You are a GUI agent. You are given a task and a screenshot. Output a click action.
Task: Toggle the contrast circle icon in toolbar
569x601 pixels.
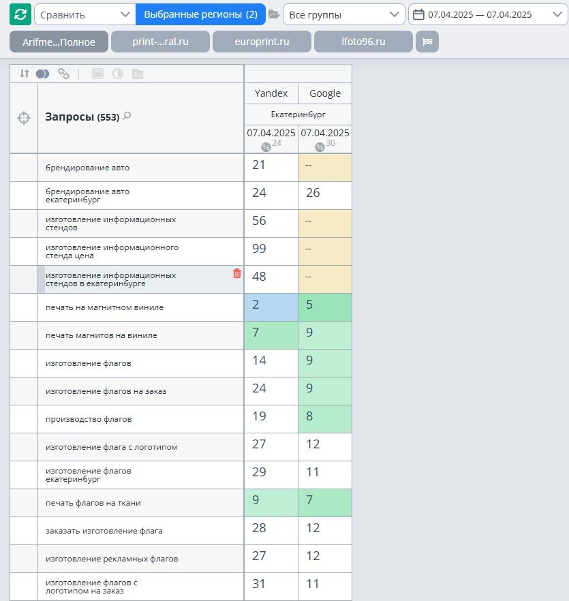[118, 74]
